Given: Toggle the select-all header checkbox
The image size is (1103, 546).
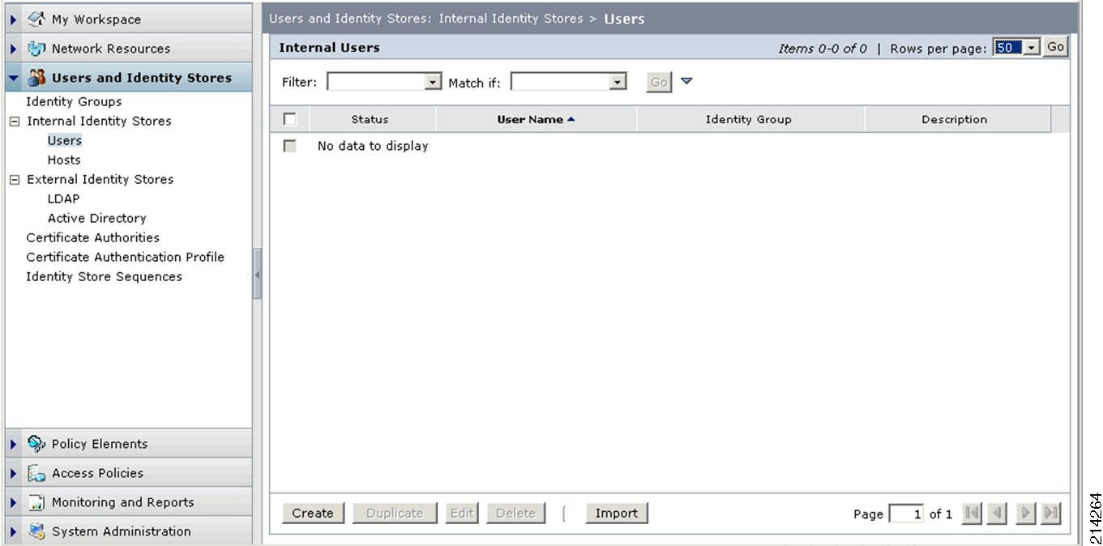Looking at the screenshot, I should click(289, 119).
